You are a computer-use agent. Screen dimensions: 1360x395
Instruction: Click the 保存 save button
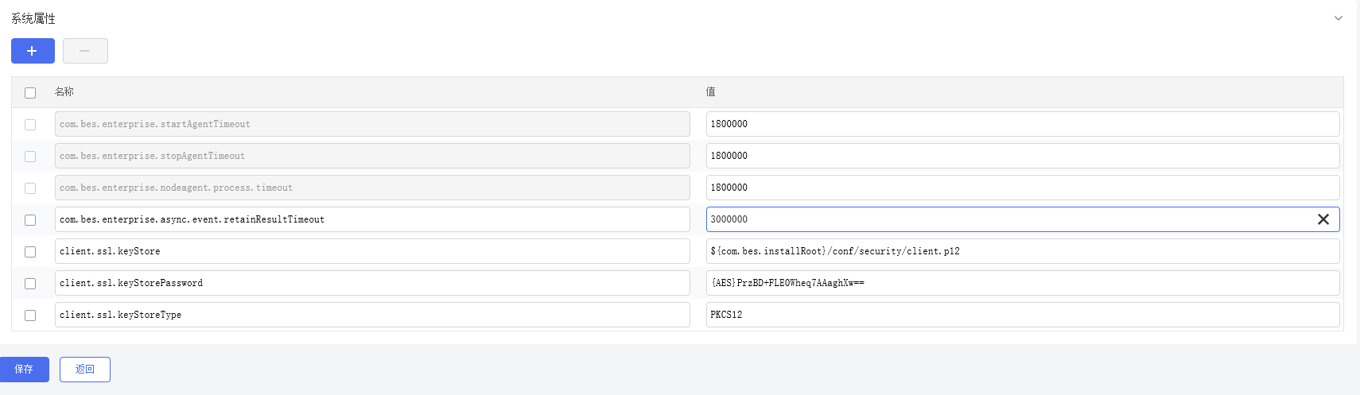coord(25,370)
